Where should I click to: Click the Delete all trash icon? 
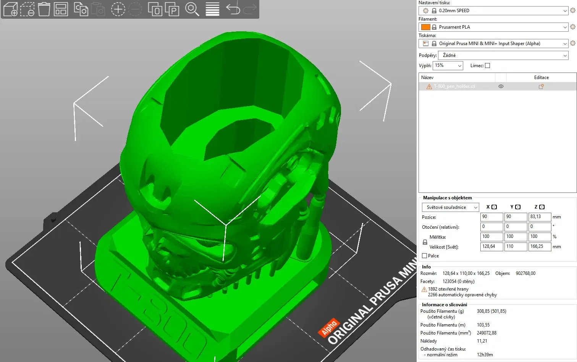[x=44, y=9]
